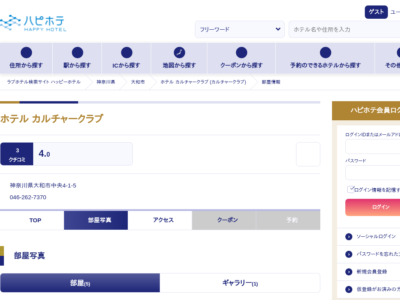Screen dimensions: 400x300
Task: Click the phone number 046-262-7370
Action: (x=28, y=197)
